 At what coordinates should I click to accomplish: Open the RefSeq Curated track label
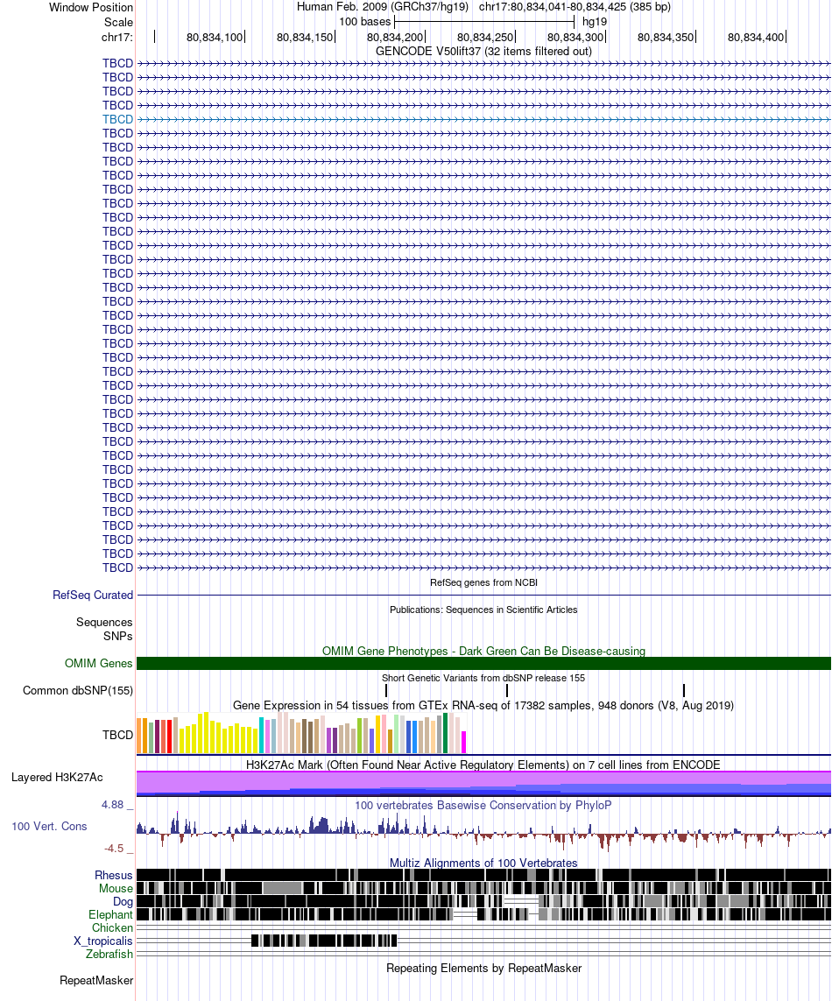click(x=93, y=595)
